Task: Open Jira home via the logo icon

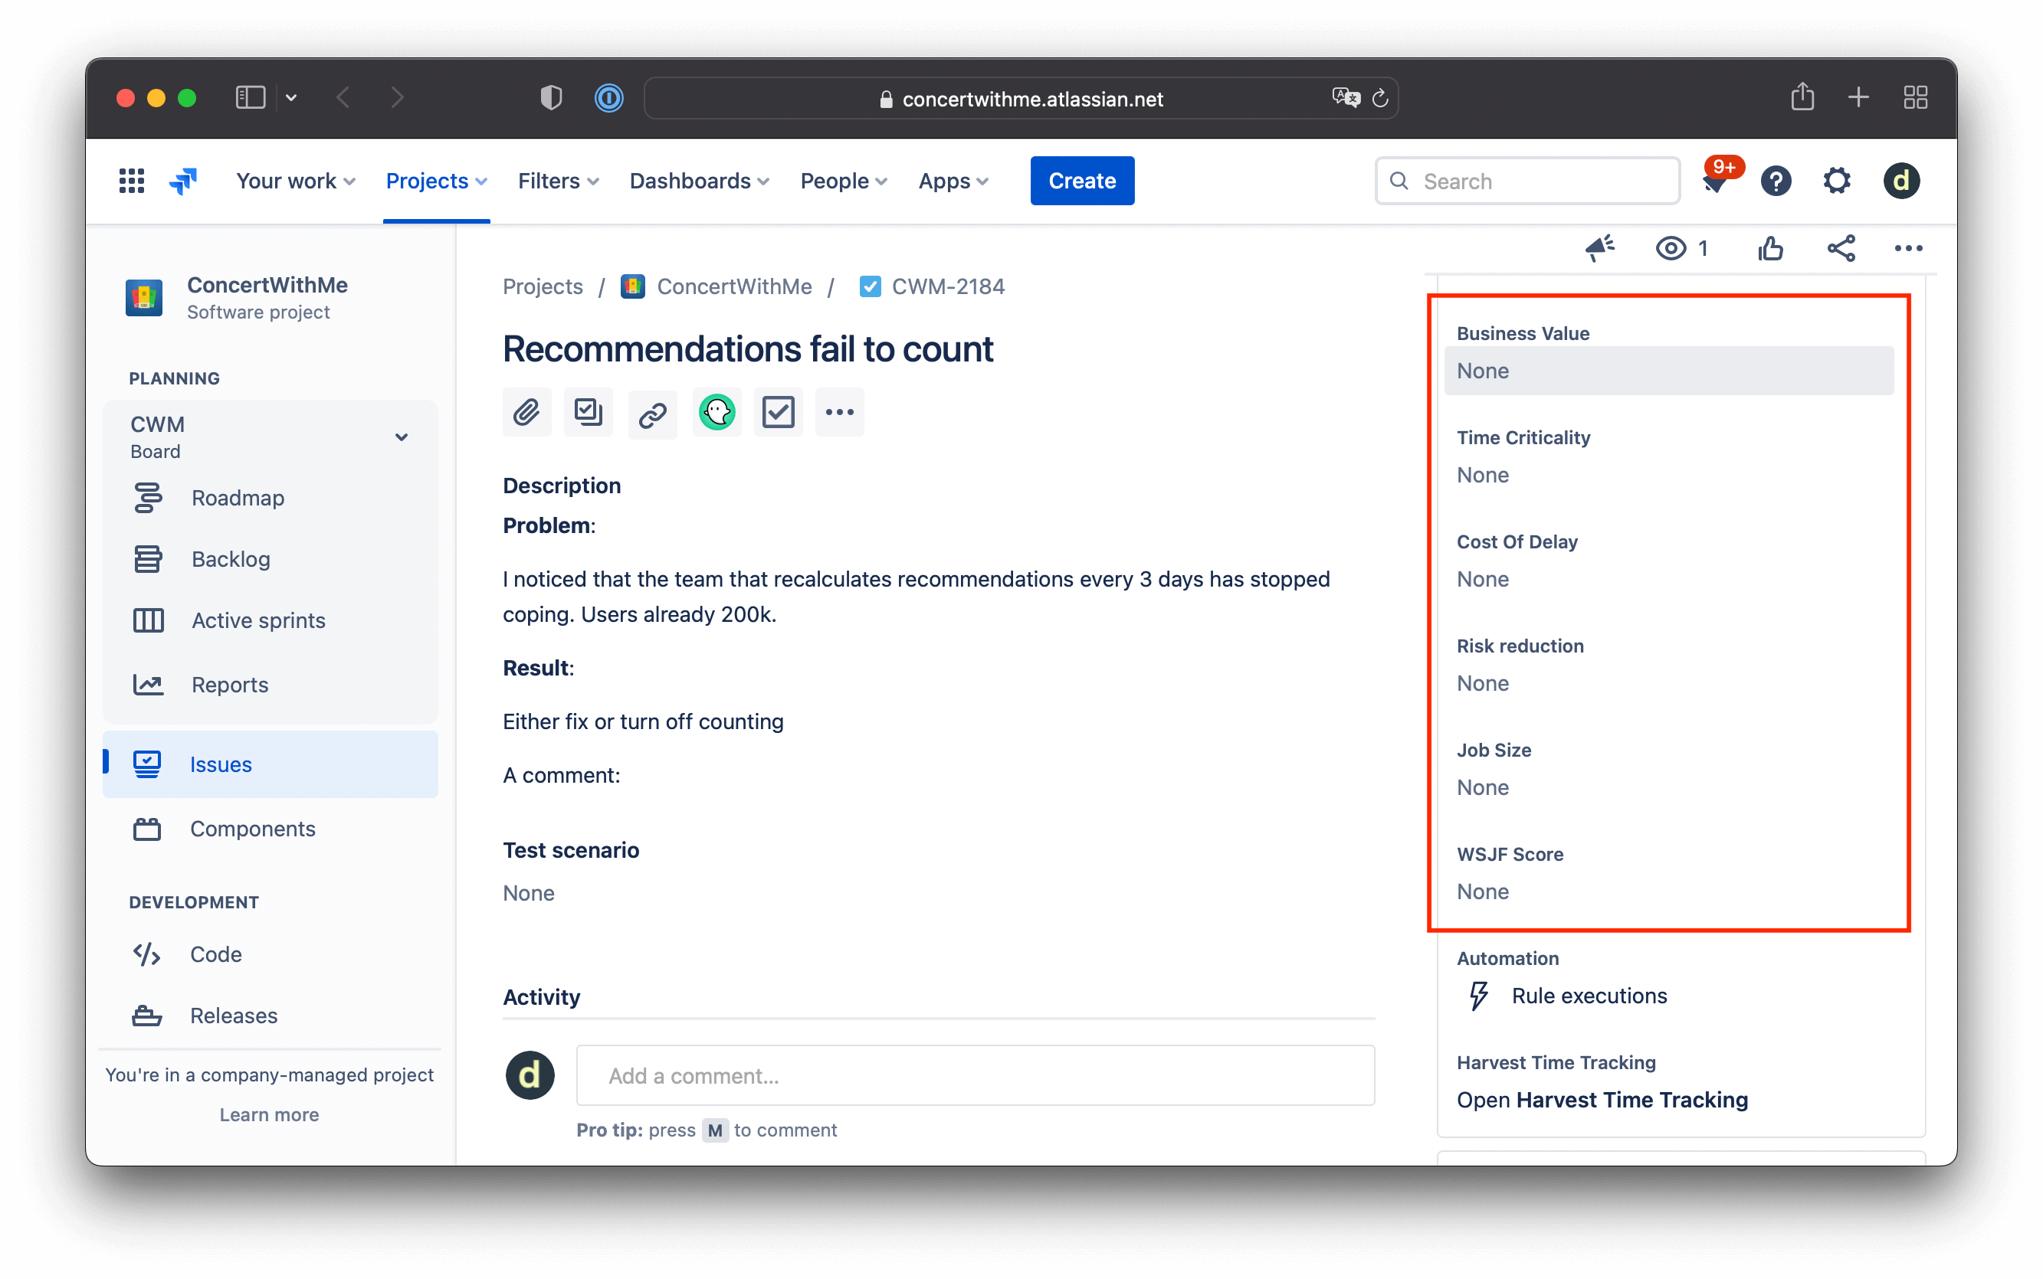Action: tap(183, 180)
